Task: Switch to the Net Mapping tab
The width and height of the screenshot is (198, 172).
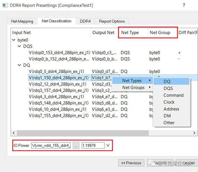Action: pos(22,21)
